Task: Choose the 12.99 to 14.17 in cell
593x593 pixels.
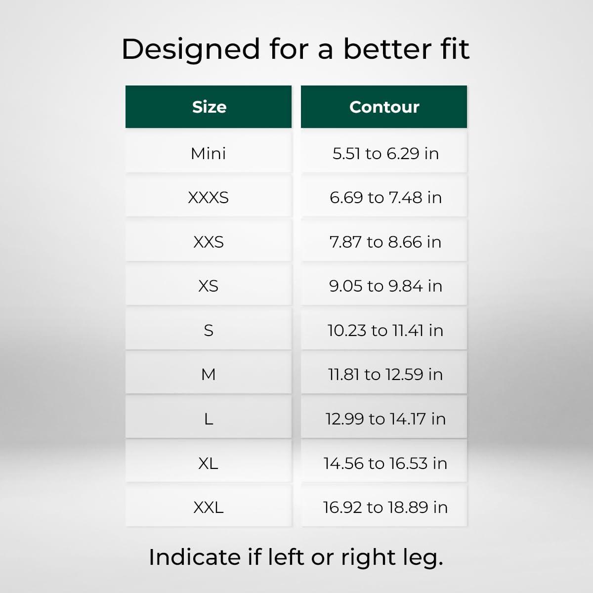Action: (x=385, y=419)
